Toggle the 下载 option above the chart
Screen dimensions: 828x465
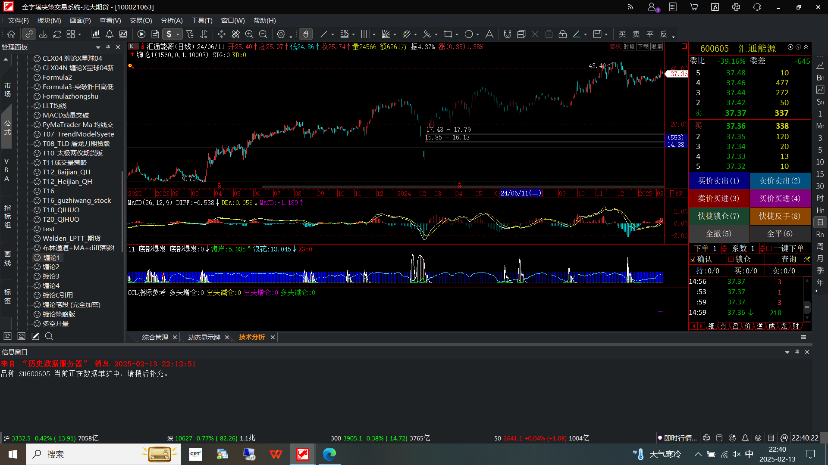[643, 46]
